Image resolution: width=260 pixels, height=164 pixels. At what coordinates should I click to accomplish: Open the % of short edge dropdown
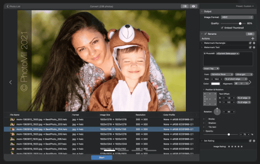tap(236, 79)
